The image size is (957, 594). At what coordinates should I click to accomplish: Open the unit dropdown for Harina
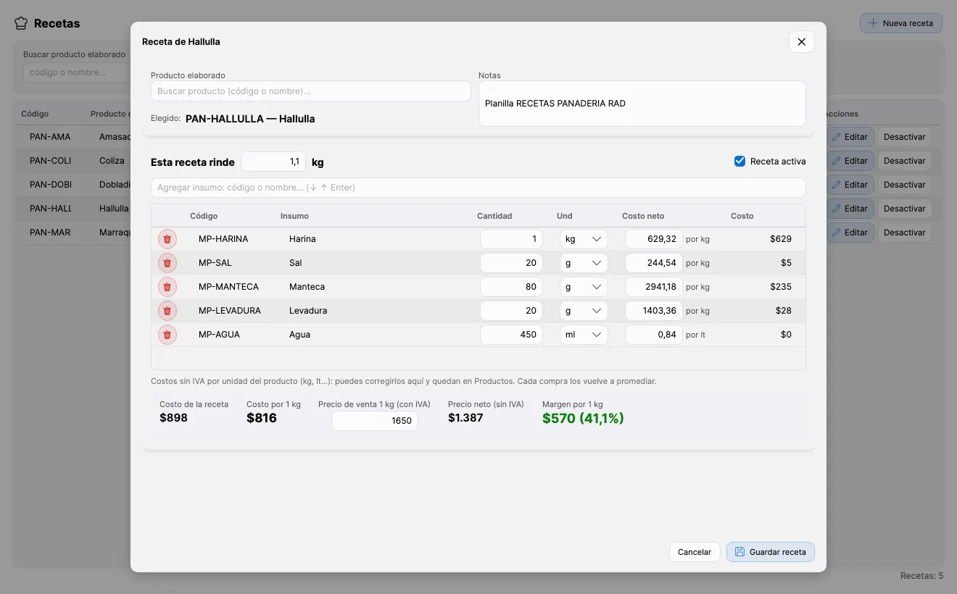[x=584, y=239]
